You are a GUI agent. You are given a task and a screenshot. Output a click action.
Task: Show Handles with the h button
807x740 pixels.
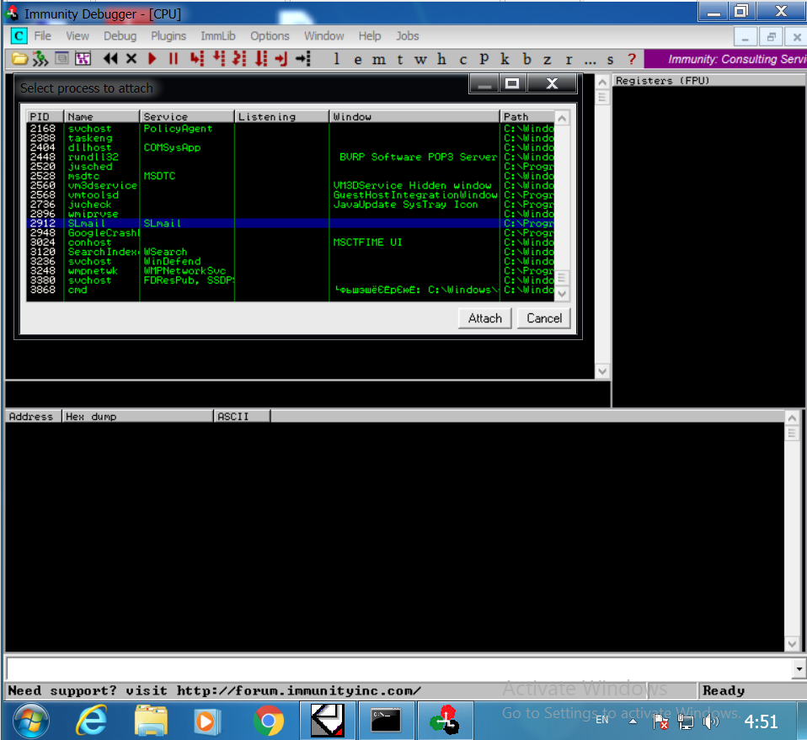(441, 59)
